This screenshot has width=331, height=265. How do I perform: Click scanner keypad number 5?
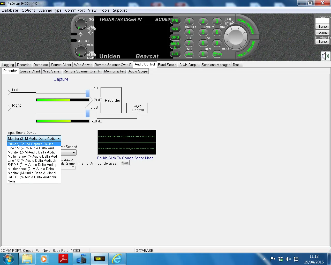pos(203,32)
